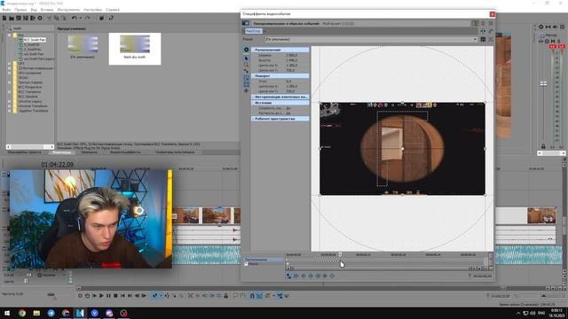Screen dimensions: 568x319
Task: Expand the Universe Transitions folder
Action: 10,106
